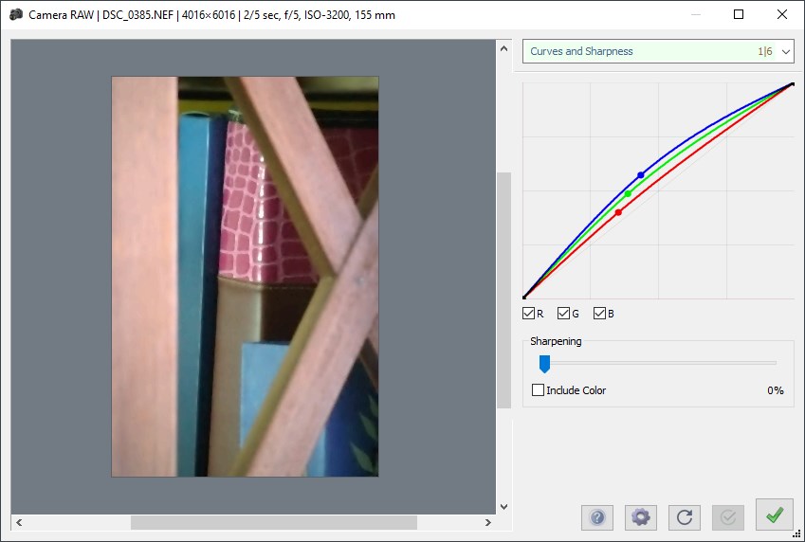This screenshot has height=542, width=805.
Task: Click the help question mark button
Action: pos(597,516)
